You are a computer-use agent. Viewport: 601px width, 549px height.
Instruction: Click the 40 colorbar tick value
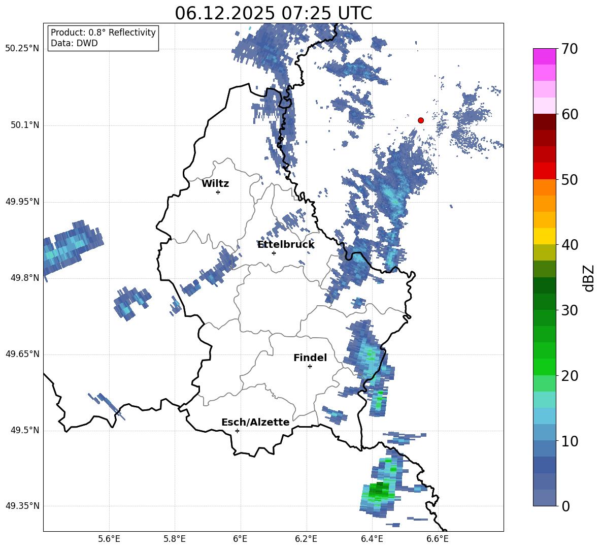click(570, 245)
